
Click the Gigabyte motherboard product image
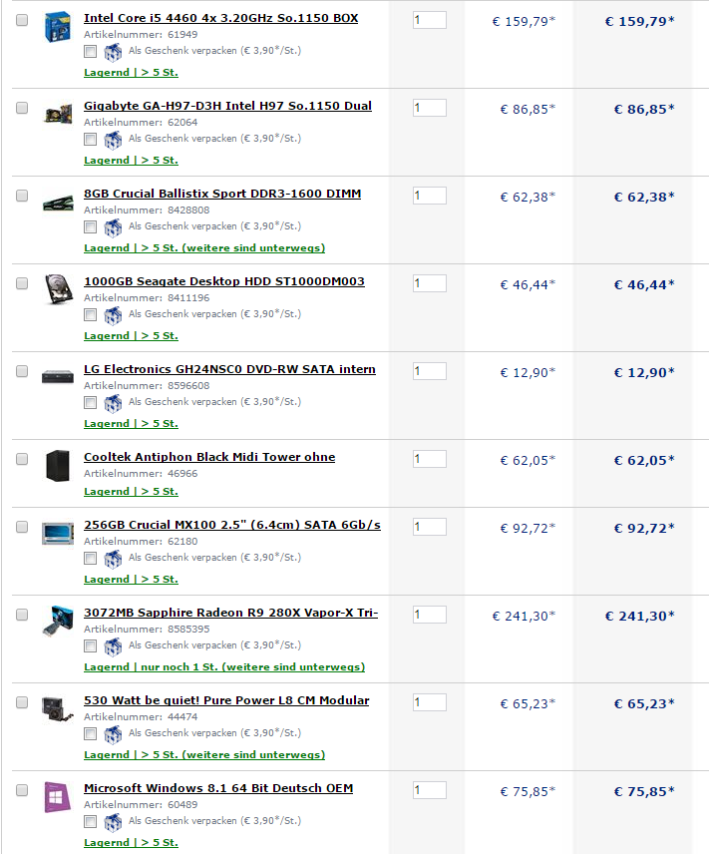pos(57,114)
